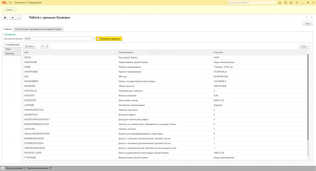Open the windows icon in status bar
The image size is (316, 171).
(3, 169)
